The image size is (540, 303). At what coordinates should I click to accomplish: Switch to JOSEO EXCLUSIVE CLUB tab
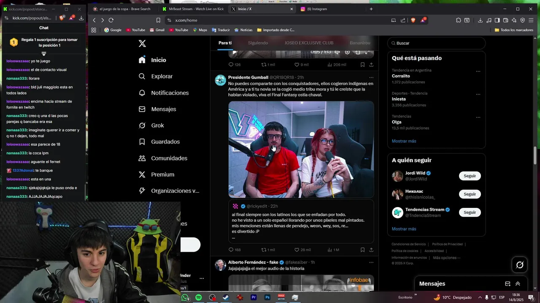tap(309, 43)
